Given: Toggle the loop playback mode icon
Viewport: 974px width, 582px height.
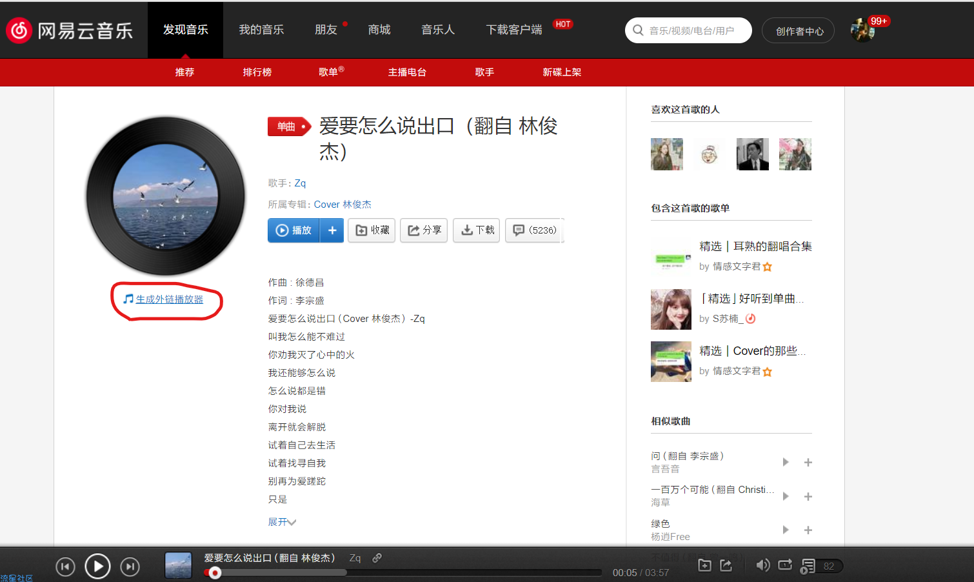Looking at the screenshot, I should [x=785, y=565].
